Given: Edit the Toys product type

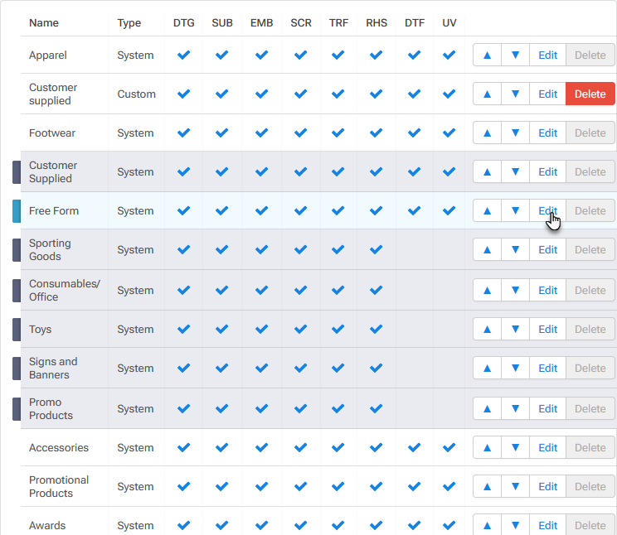Looking at the screenshot, I should (x=547, y=329).
